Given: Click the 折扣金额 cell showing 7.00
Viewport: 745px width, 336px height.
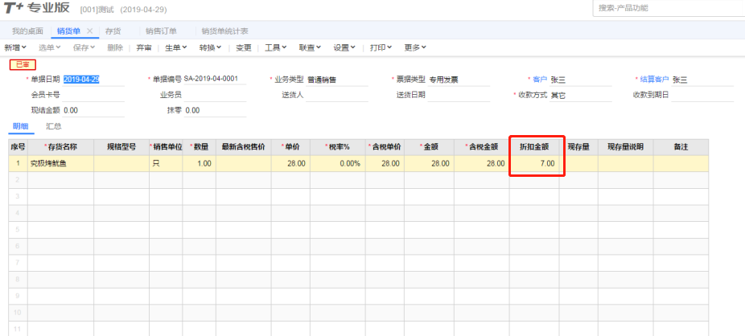Looking at the screenshot, I should click(x=537, y=163).
